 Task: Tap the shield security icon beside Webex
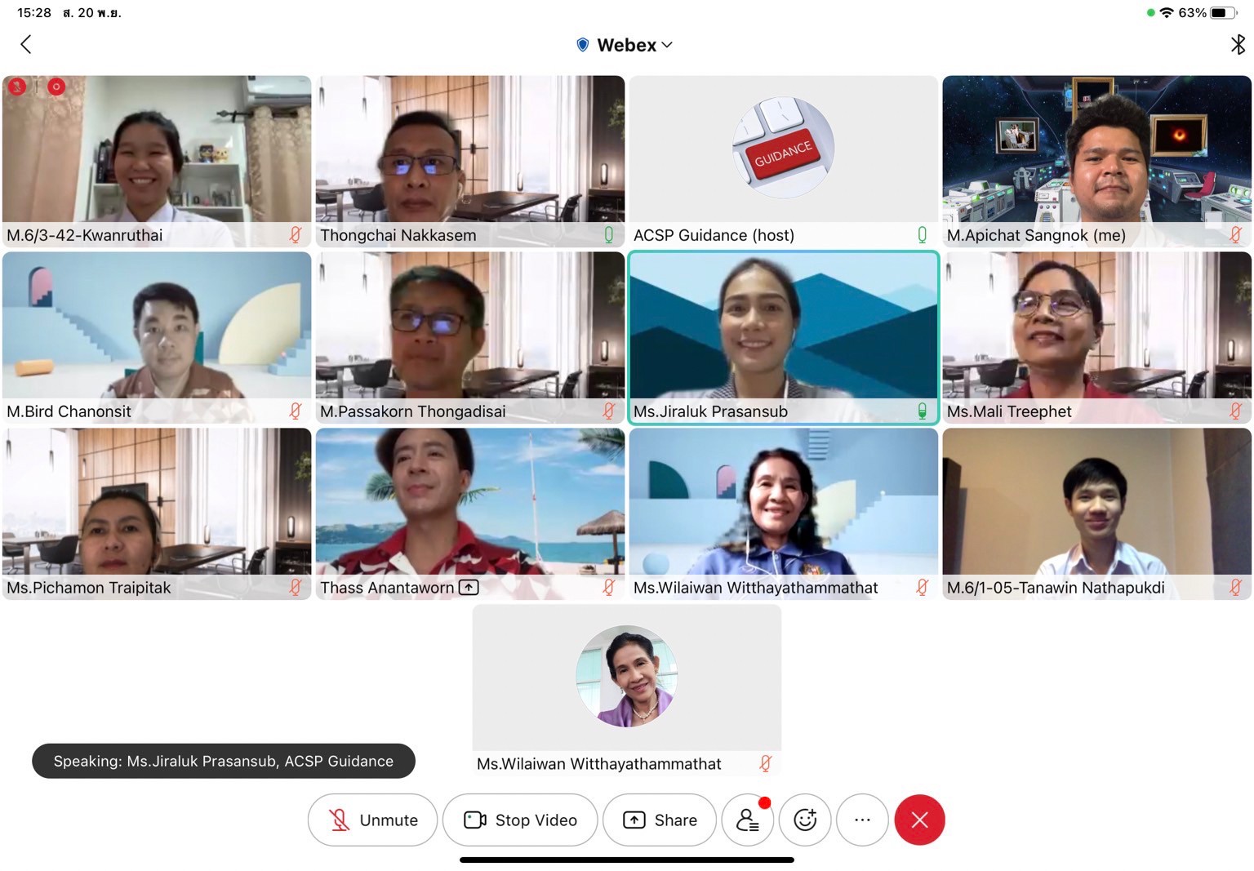click(x=582, y=45)
